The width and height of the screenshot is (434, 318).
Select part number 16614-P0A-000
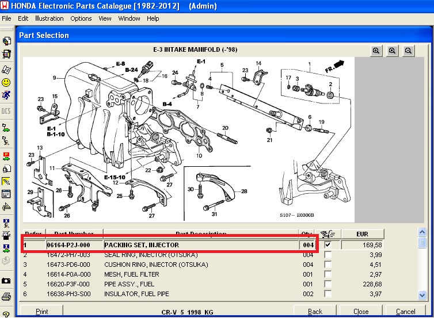[68, 274]
